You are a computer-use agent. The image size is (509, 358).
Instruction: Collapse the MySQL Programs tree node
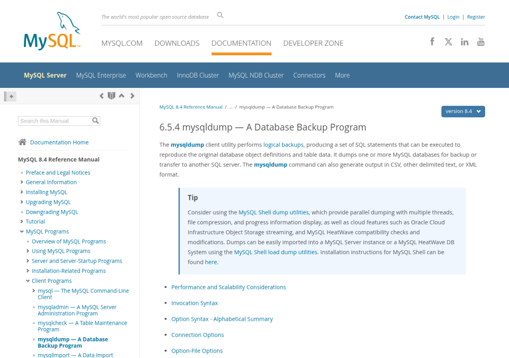point(22,232)
